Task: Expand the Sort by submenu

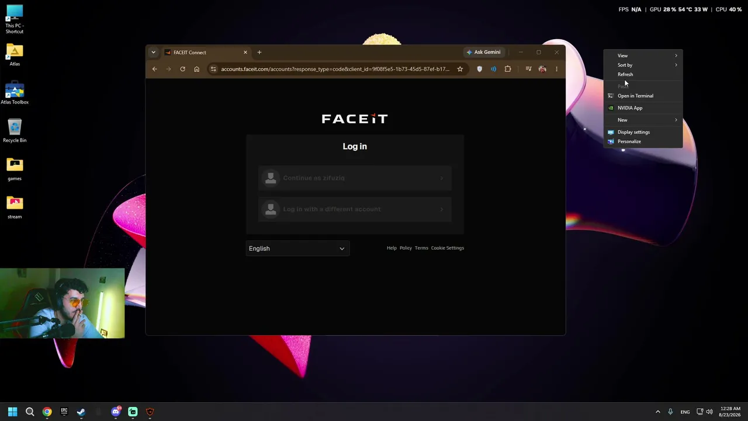Action: [643, 65]
